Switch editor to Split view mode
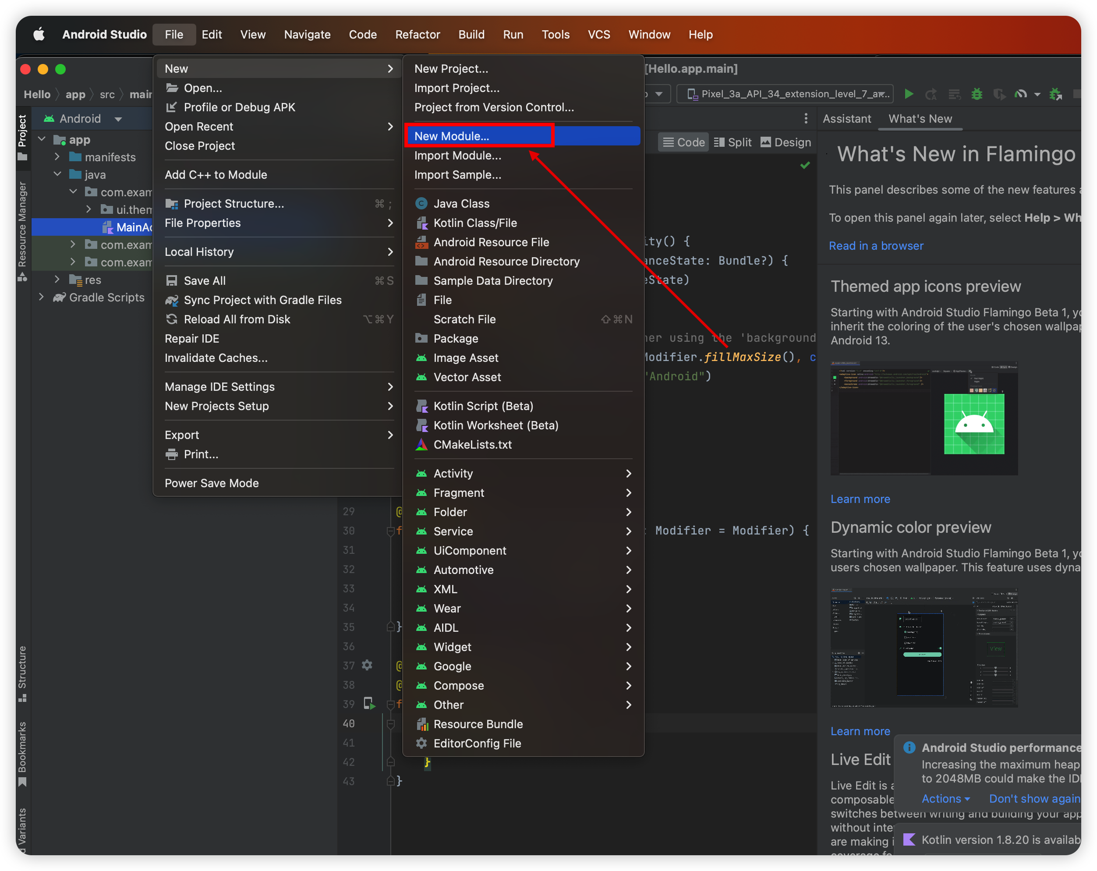Viewport: 1097px width, 871px height. click(x=732, y=142)
